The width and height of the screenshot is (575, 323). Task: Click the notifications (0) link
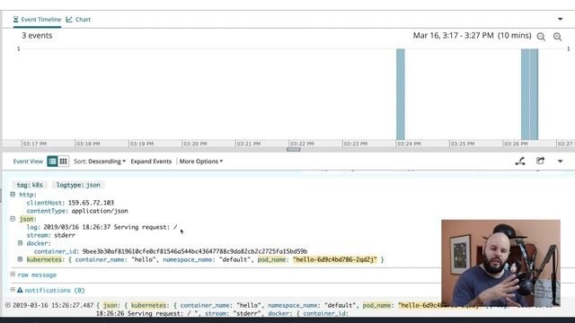coord(55,290)
